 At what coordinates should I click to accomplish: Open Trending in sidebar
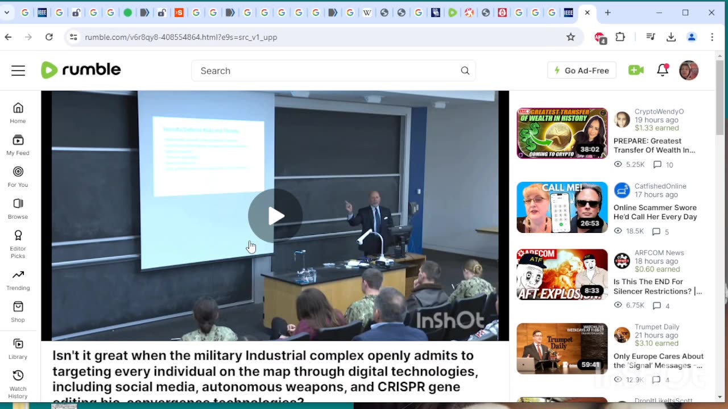18,279
